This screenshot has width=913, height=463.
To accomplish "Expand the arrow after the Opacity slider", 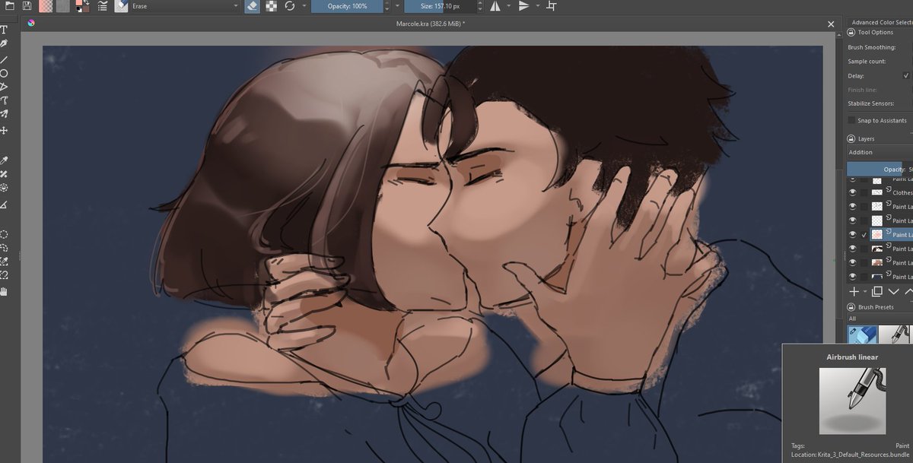I will pos(396,6).
